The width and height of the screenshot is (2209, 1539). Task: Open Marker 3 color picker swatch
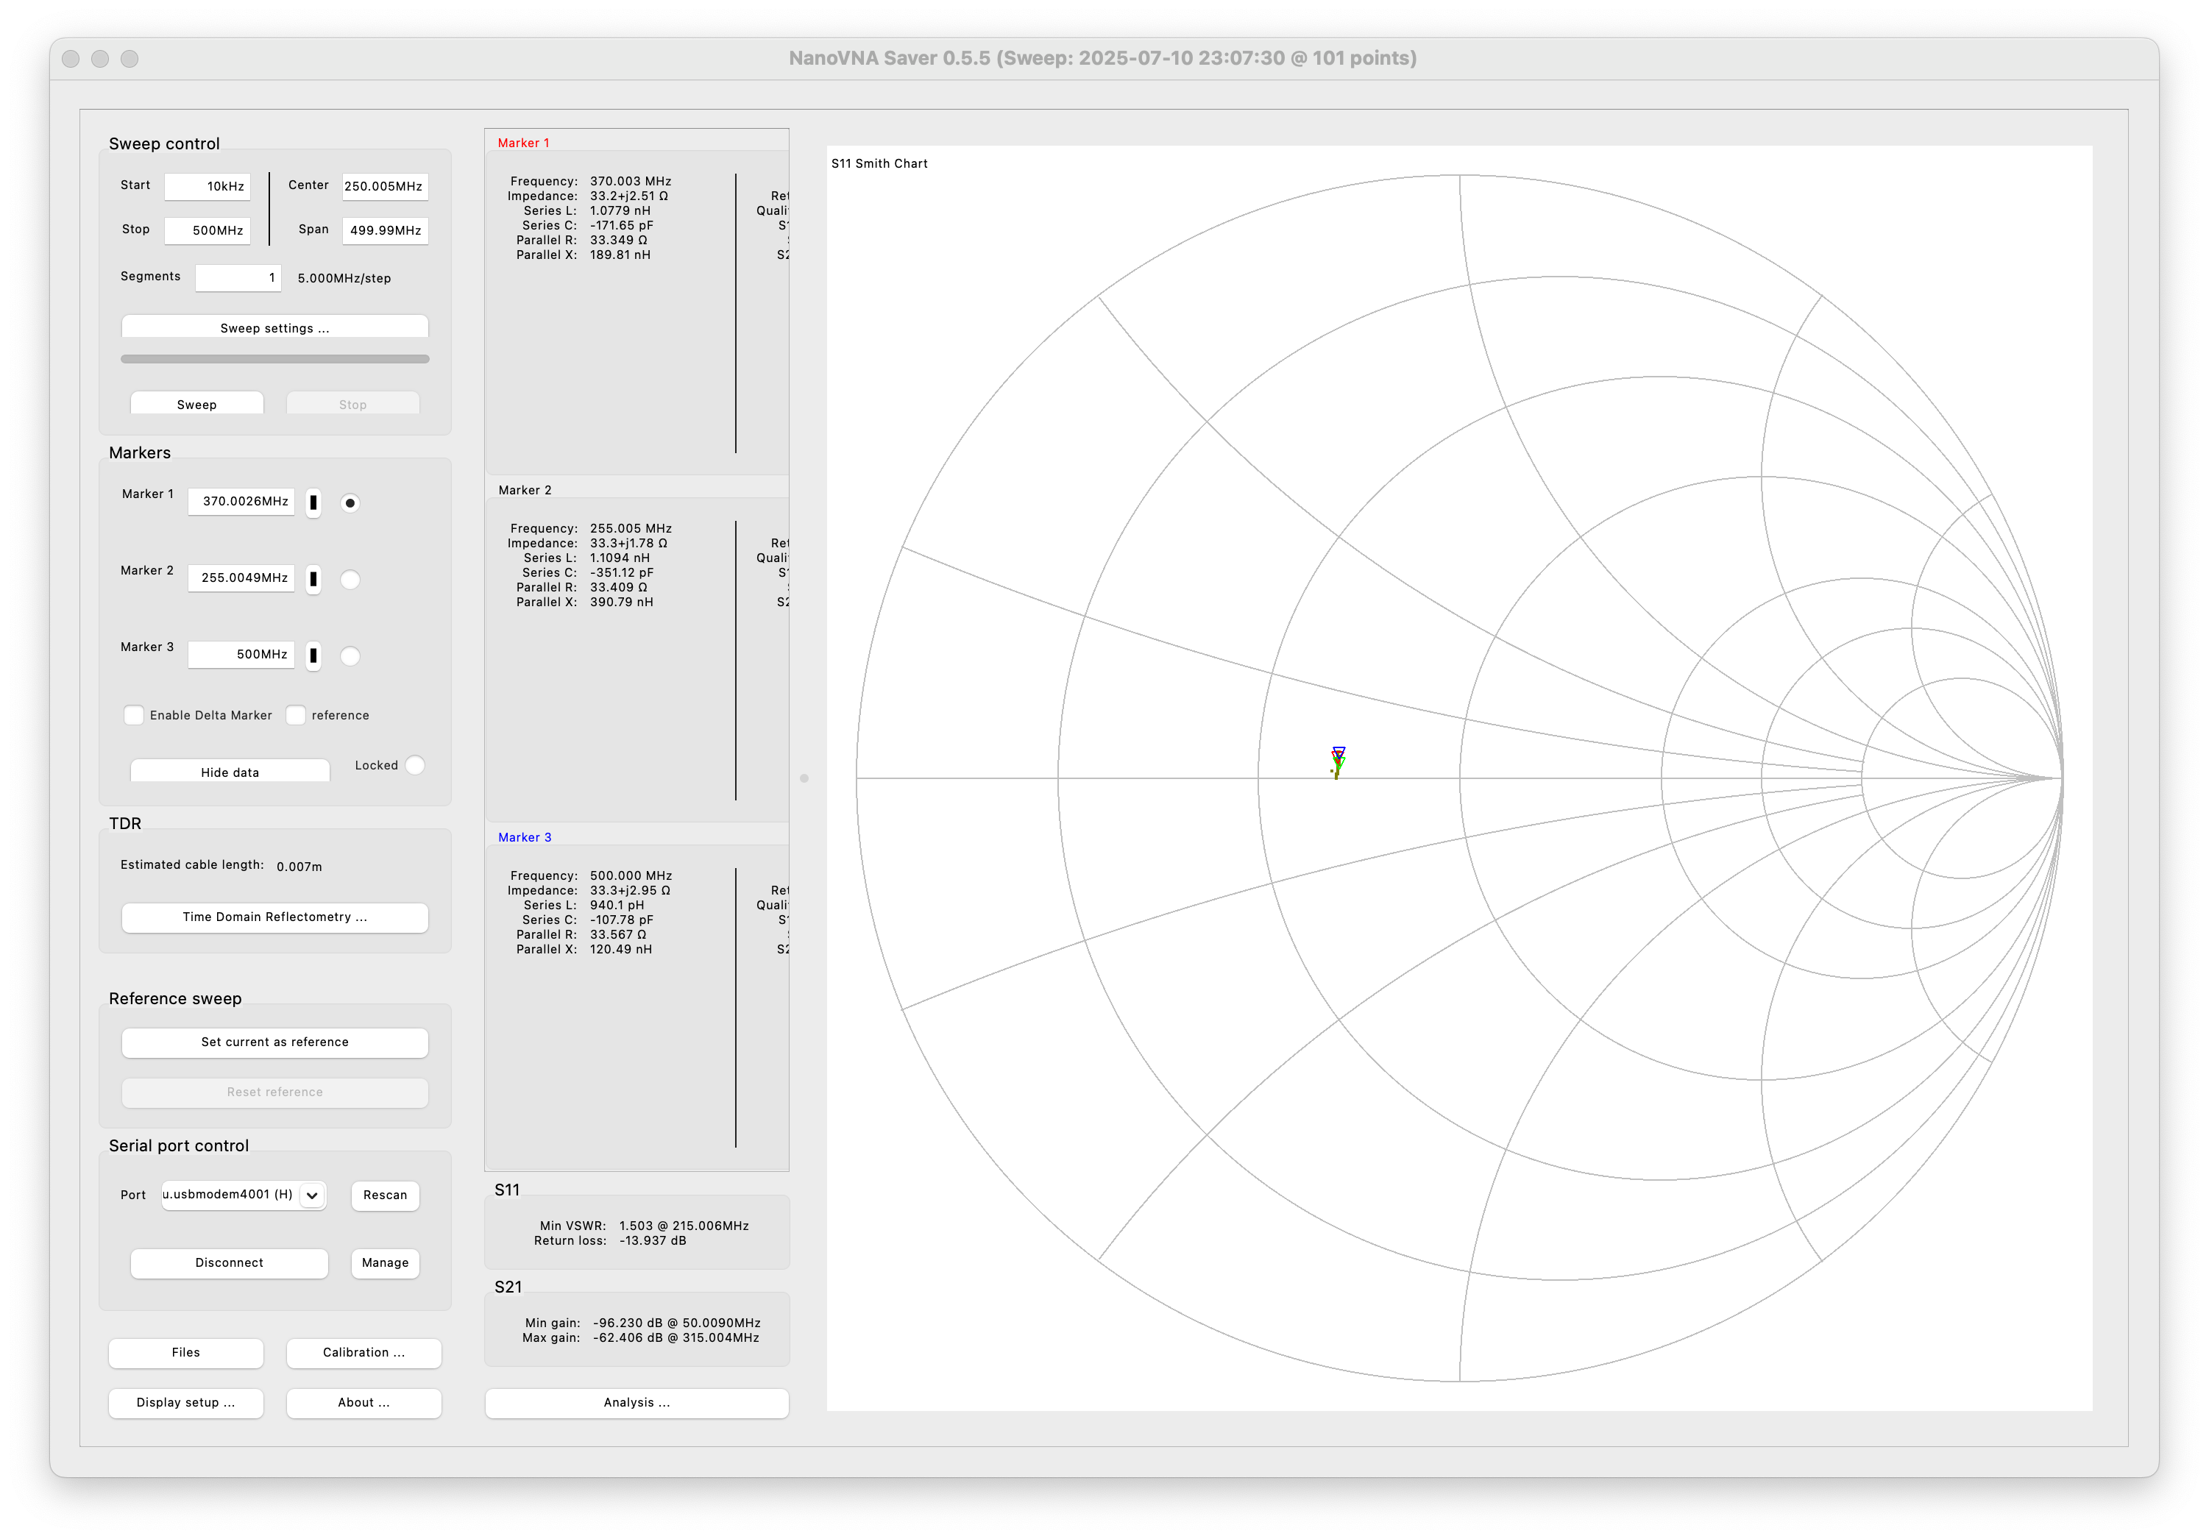313,656
